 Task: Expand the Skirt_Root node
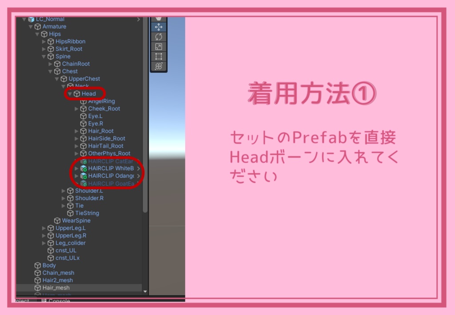tap(44, 49)
